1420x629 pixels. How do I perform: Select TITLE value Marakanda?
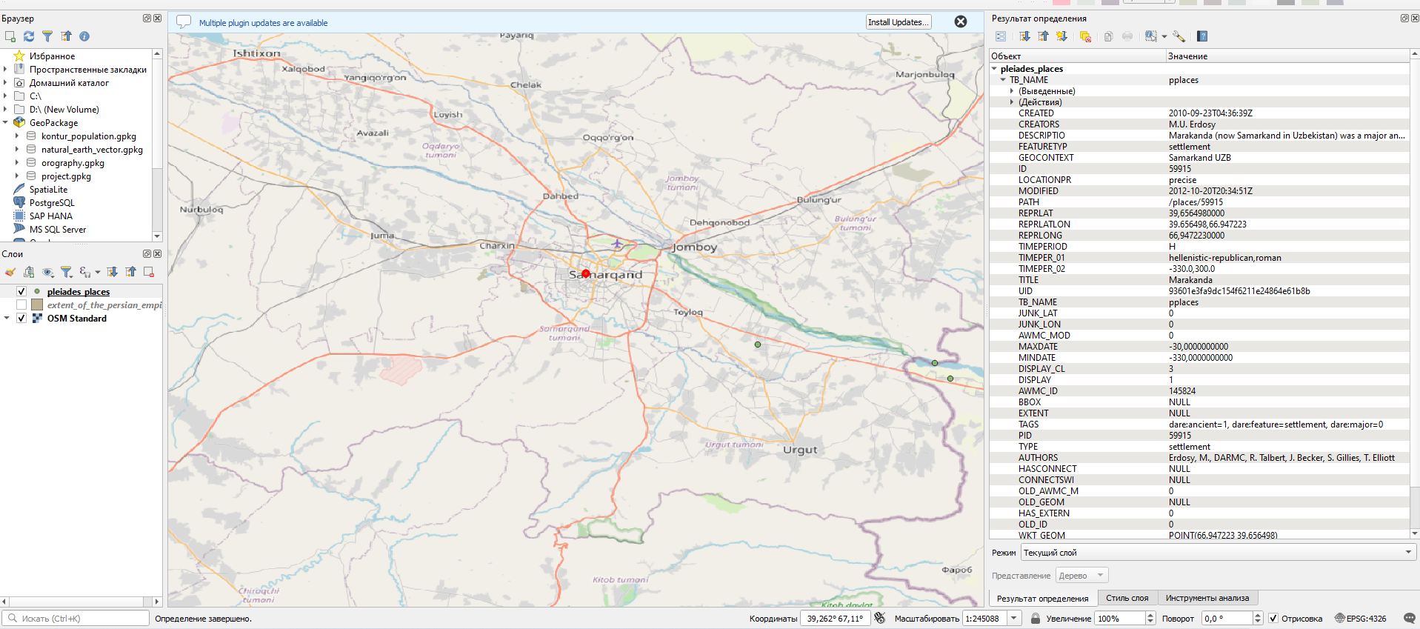tap(1190, 280)
